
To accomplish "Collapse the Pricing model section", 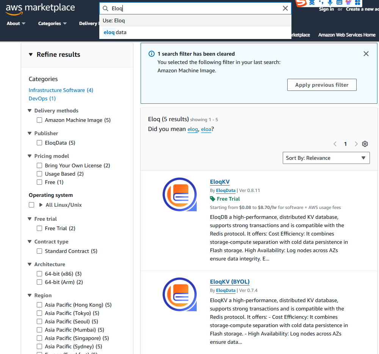I will pos(30,156).
